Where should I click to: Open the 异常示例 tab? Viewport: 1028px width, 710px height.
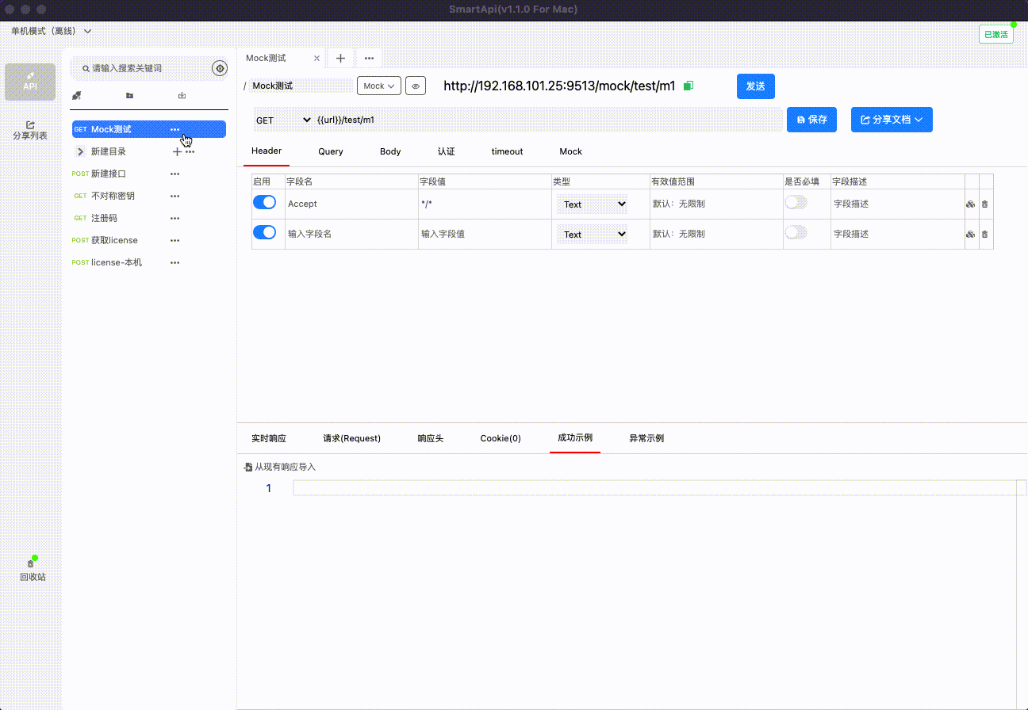pos(646,437)
